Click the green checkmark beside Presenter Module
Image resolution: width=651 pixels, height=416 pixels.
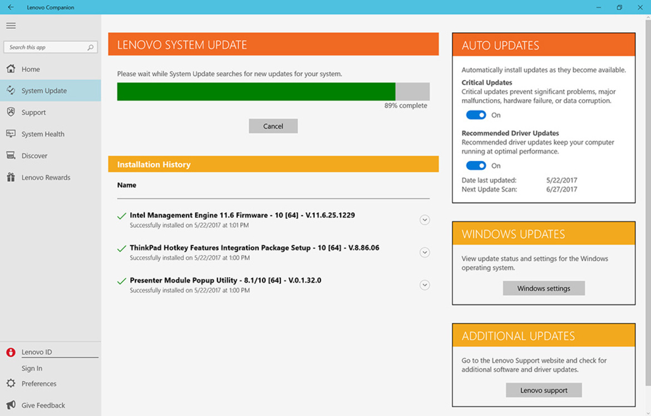(x=121, y=281)
